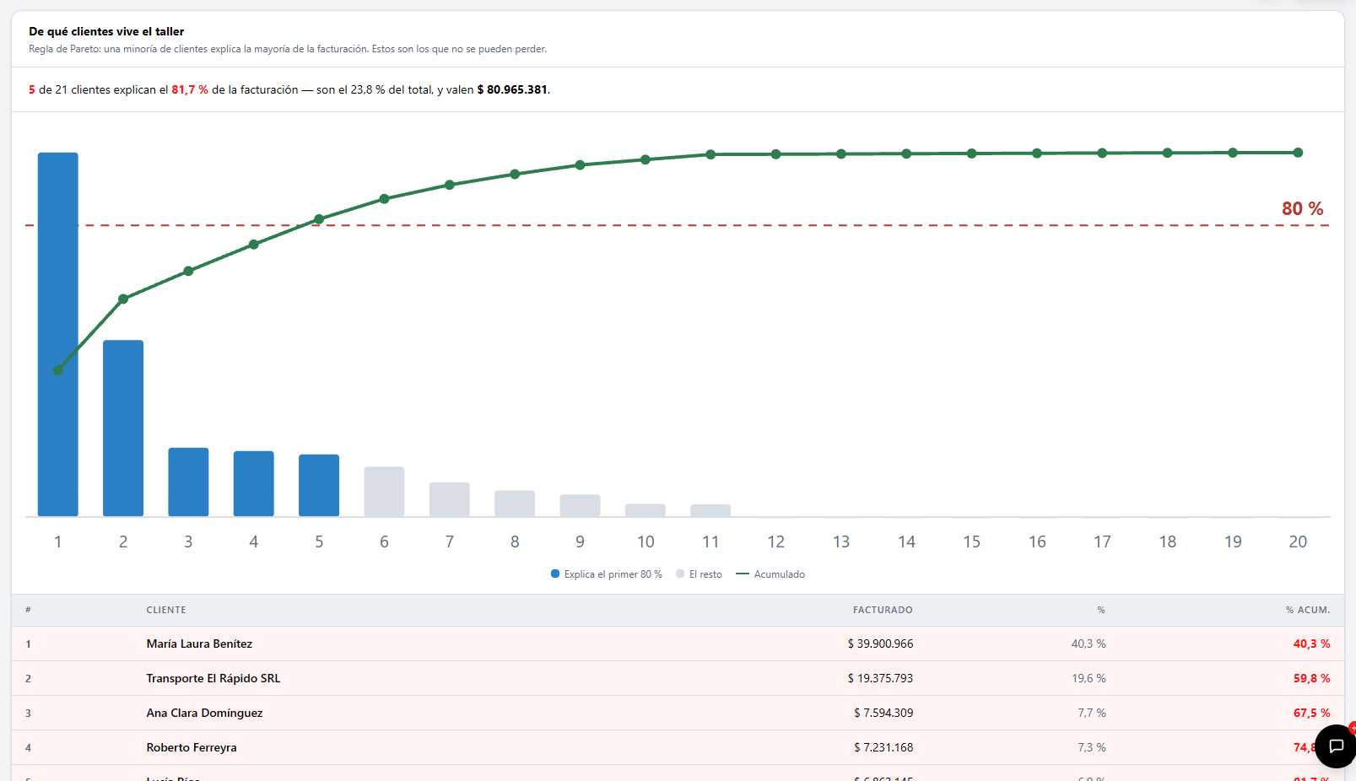
Task: Click the amount '$ 7.231.168'
Action: pos(883,747)
